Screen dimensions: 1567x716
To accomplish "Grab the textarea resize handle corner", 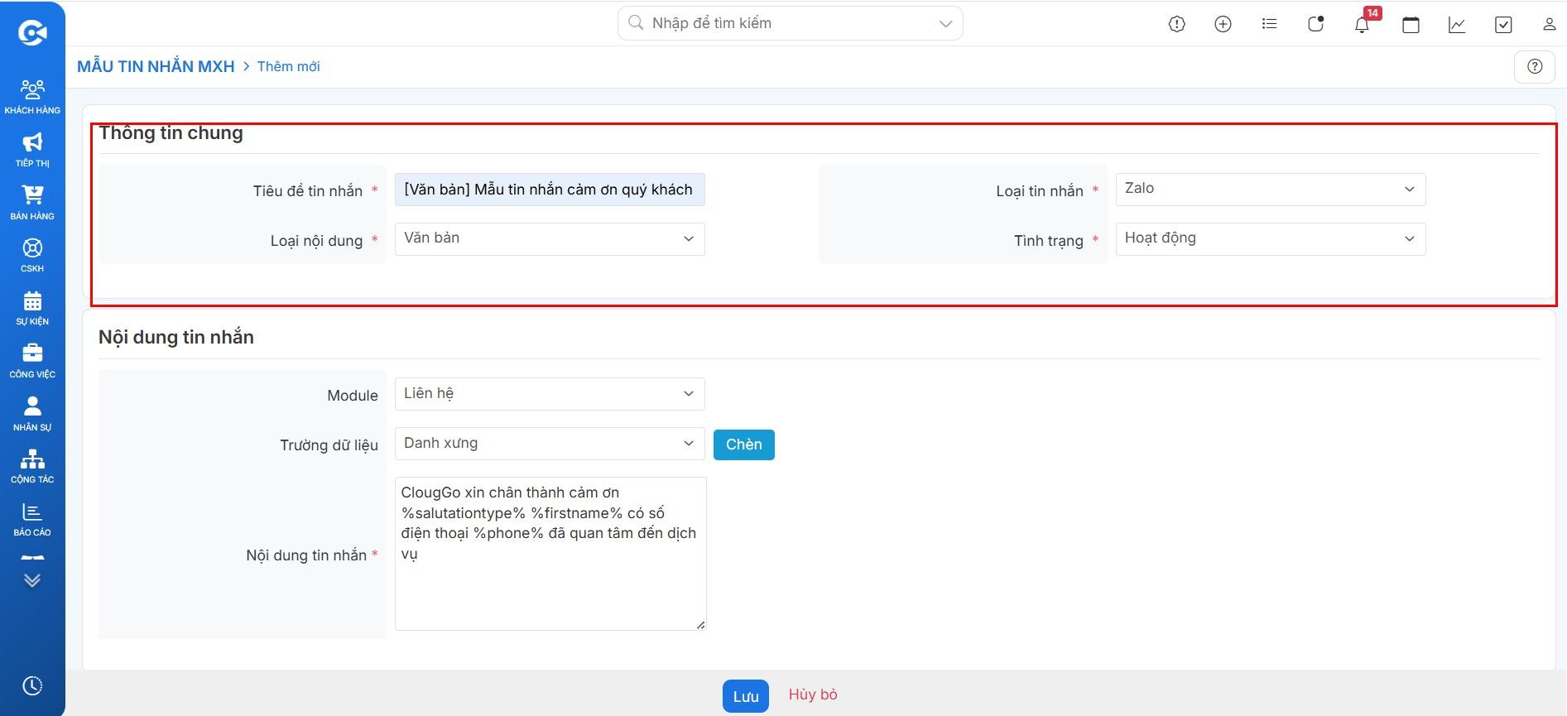I will (701, 625).
